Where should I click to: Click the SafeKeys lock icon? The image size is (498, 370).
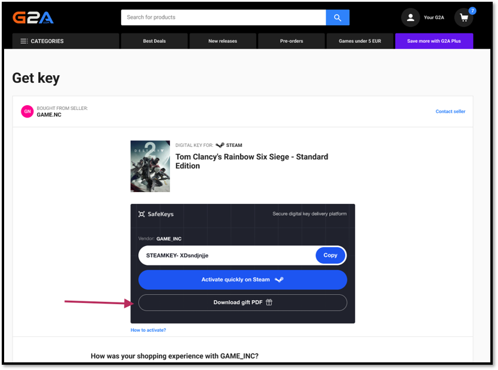(x=141, y=214)
